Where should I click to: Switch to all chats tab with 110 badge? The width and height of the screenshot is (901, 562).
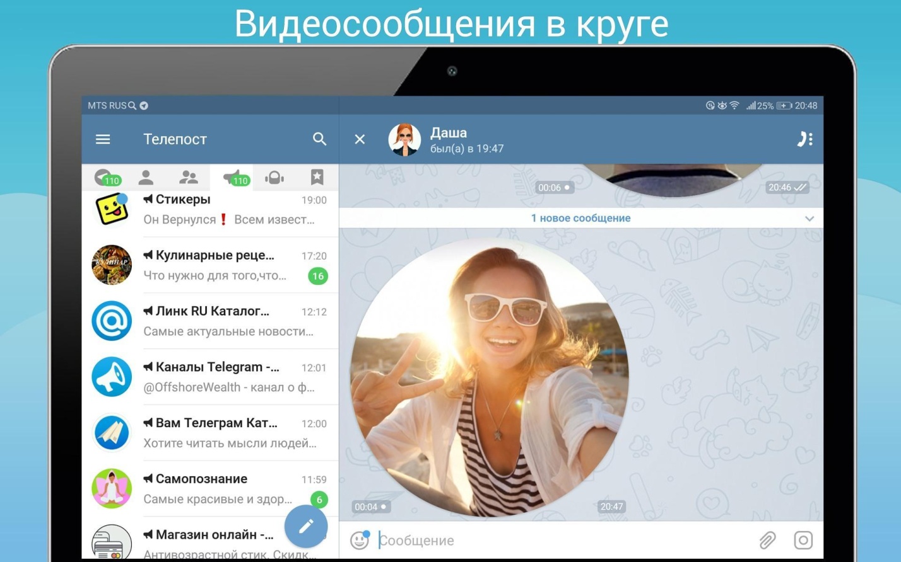[107, 178]
